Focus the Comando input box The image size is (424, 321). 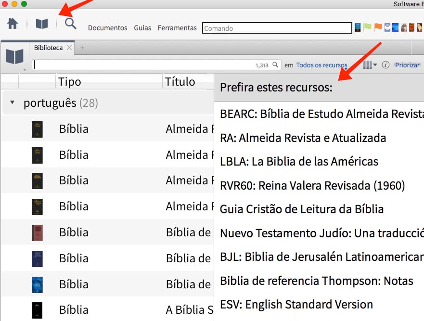[x=277, y=28]
